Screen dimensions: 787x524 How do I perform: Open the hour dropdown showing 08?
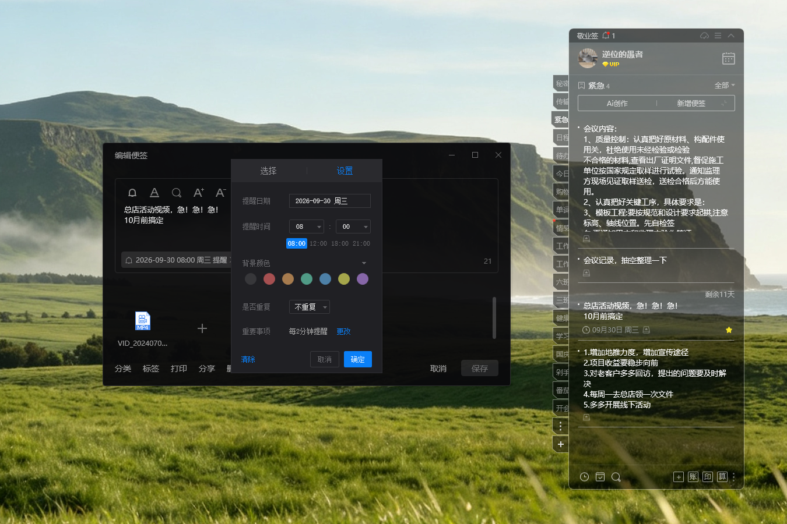point(307,226)
